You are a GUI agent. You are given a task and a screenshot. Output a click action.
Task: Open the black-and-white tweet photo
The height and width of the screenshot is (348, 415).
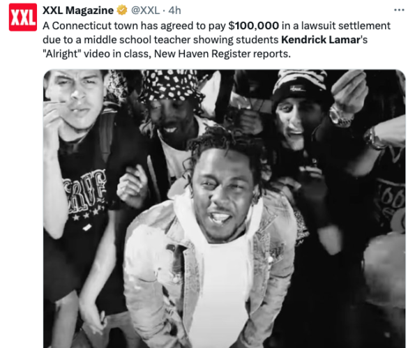pos(224,209)
